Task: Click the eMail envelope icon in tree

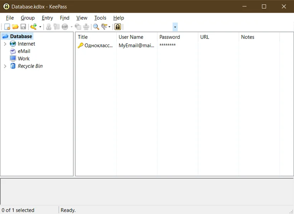Action: pos(13,51)
